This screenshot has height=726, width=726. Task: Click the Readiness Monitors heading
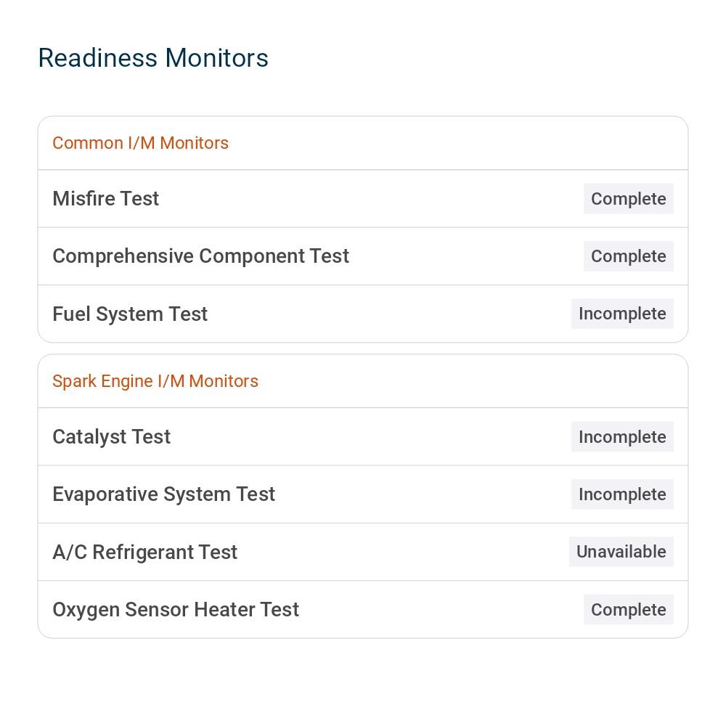(x=153, y=58)
